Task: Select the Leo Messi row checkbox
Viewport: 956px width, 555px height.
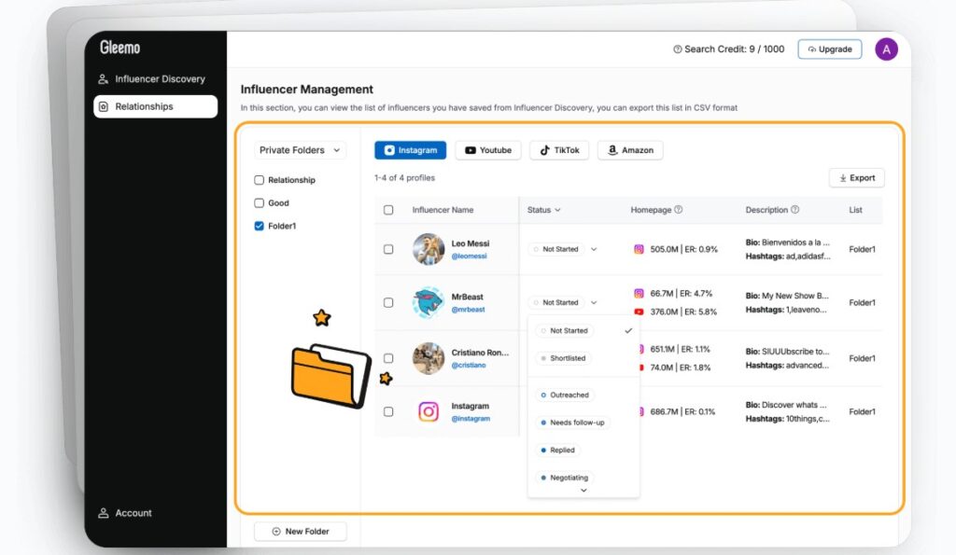Action: [x=388, y=249]
